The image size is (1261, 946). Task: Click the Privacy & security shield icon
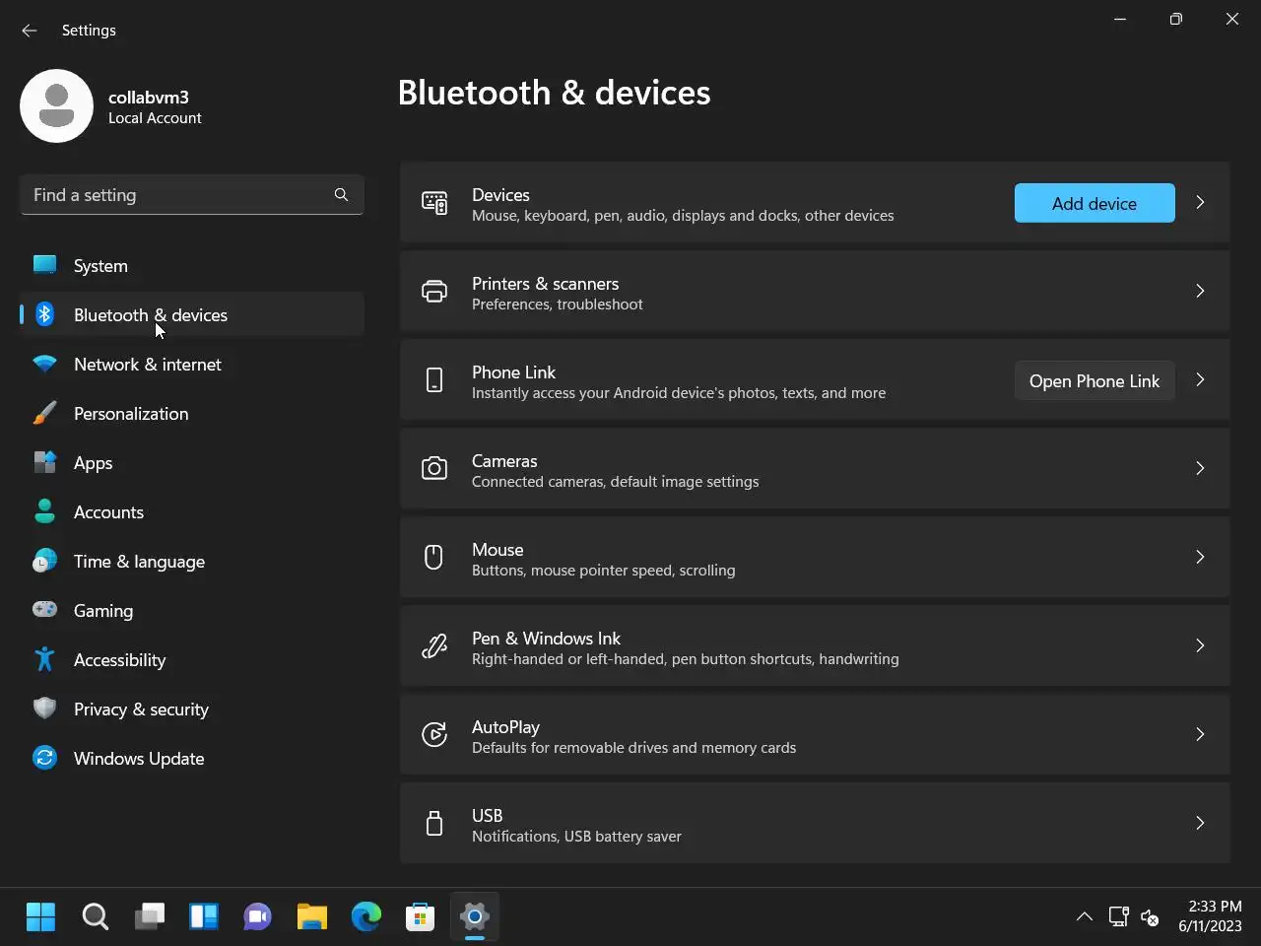pos(44,708)
